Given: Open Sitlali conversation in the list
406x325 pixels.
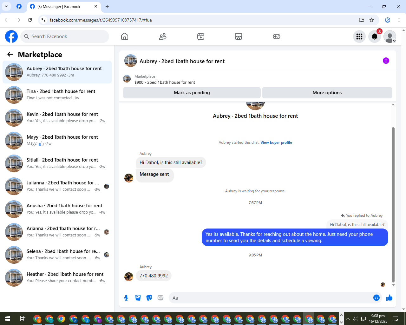Looking at the screenshot, I should (x=57, y=163).
